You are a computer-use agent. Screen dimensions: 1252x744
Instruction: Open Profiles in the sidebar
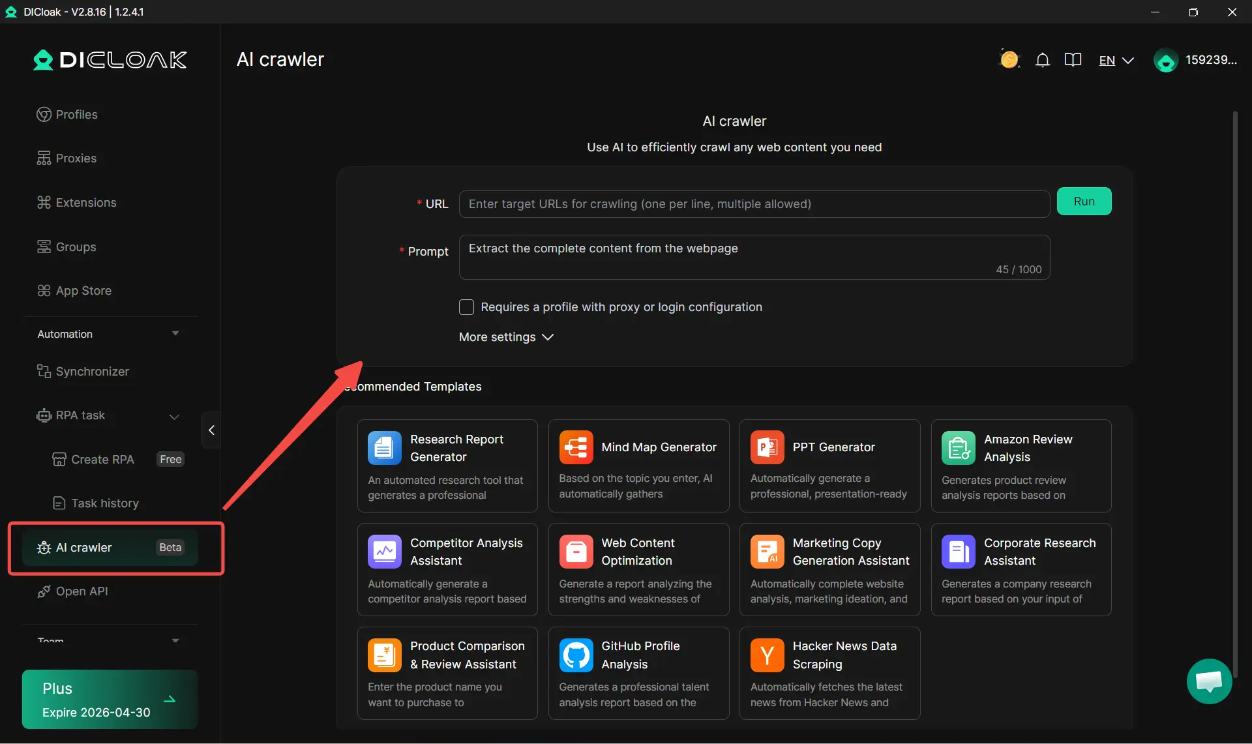[76, 115]
